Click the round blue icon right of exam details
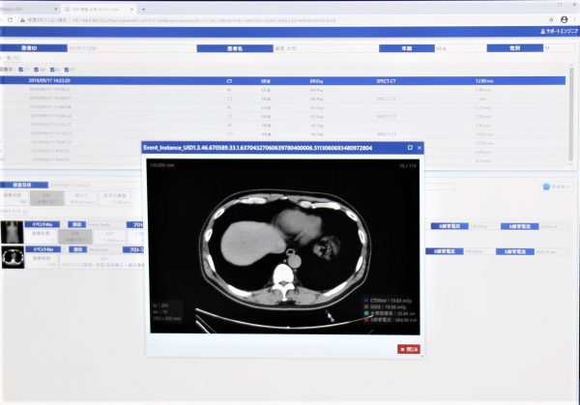 pos(546,187)
